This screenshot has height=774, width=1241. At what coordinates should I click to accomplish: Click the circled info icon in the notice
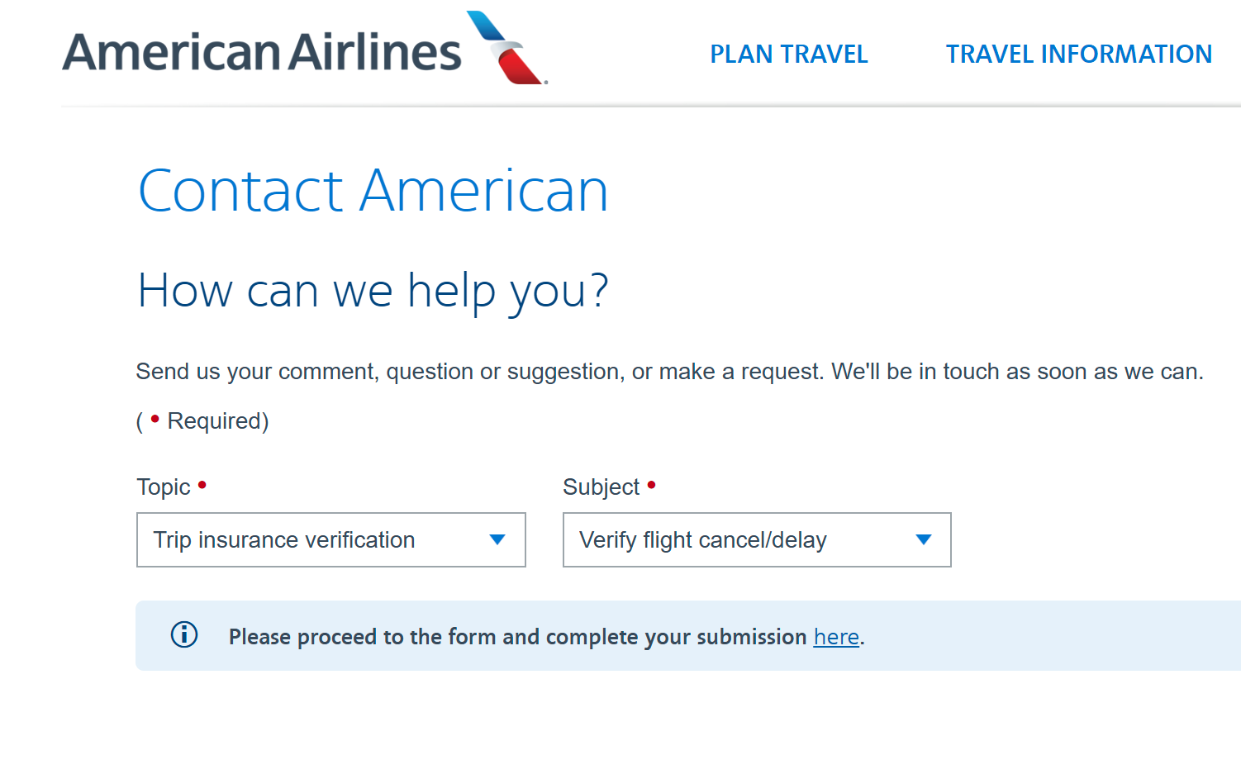(x=184, y=634)
